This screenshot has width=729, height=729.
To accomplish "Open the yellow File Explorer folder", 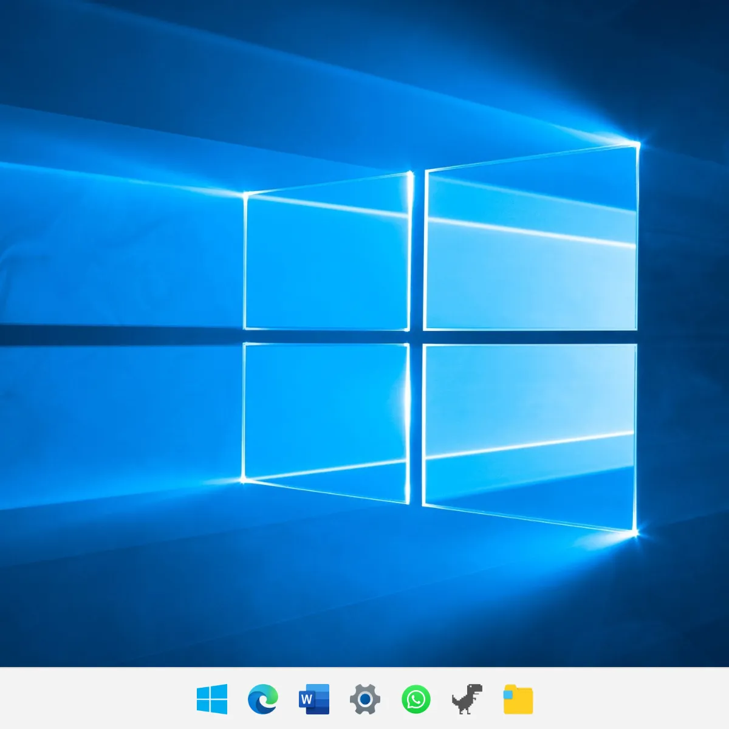I will pos(518,699).
